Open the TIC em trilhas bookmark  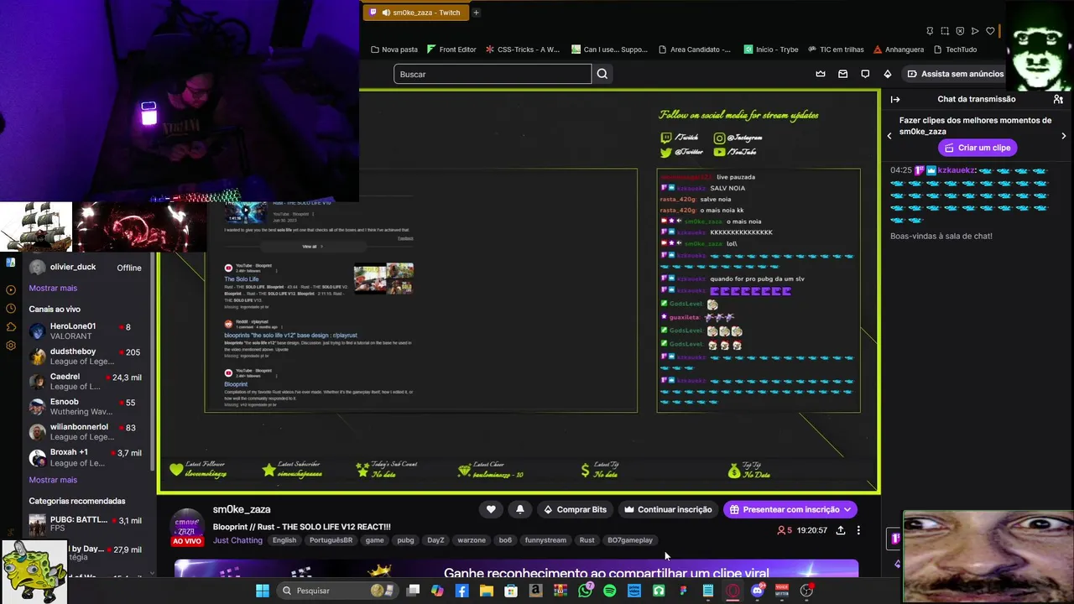tap(836, 49)
